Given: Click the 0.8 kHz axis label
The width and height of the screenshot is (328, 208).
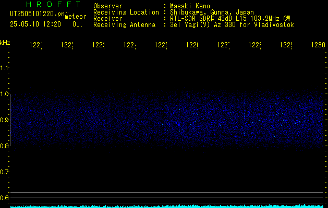Looking at the screenshot, I should click(x=4, y=146).
